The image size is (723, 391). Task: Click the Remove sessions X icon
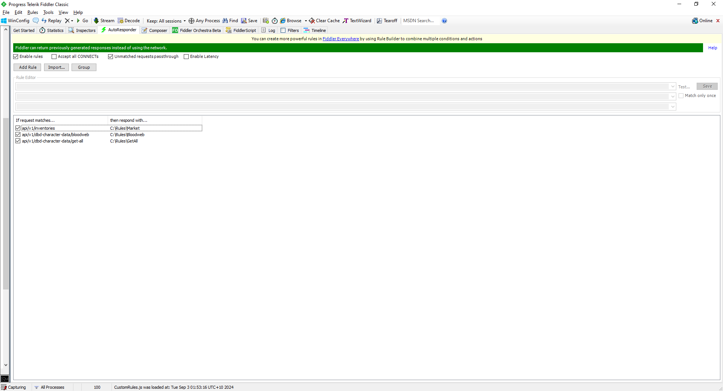coord(67,21)
